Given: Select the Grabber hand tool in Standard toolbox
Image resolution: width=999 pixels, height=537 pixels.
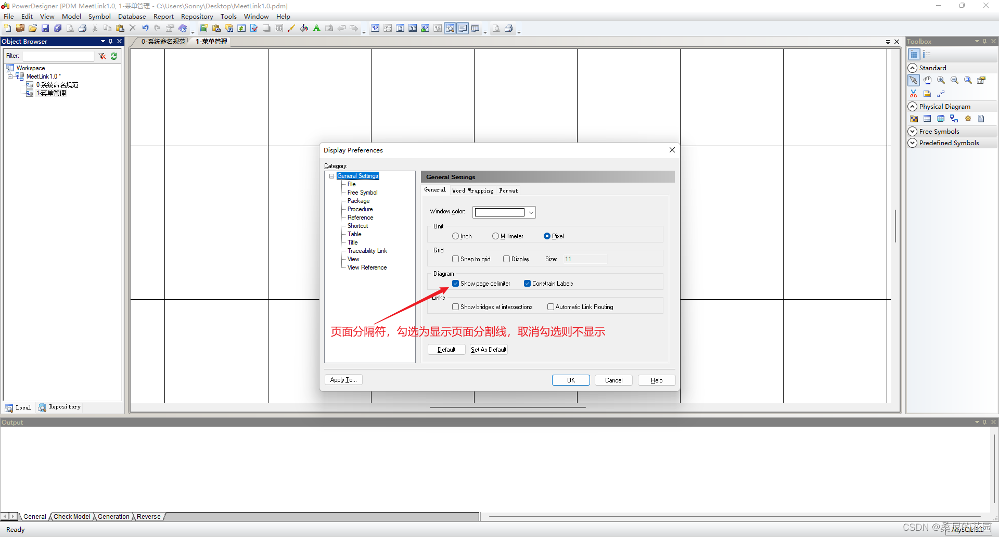Looking at the screenshot, I should (x=928, y=81).
